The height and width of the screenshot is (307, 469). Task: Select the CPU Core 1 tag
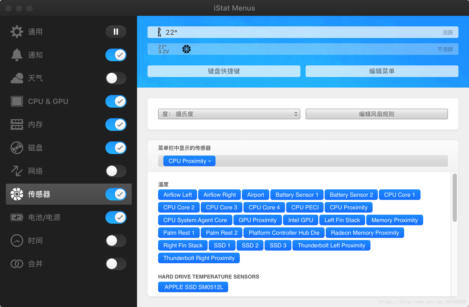point(399,195)
